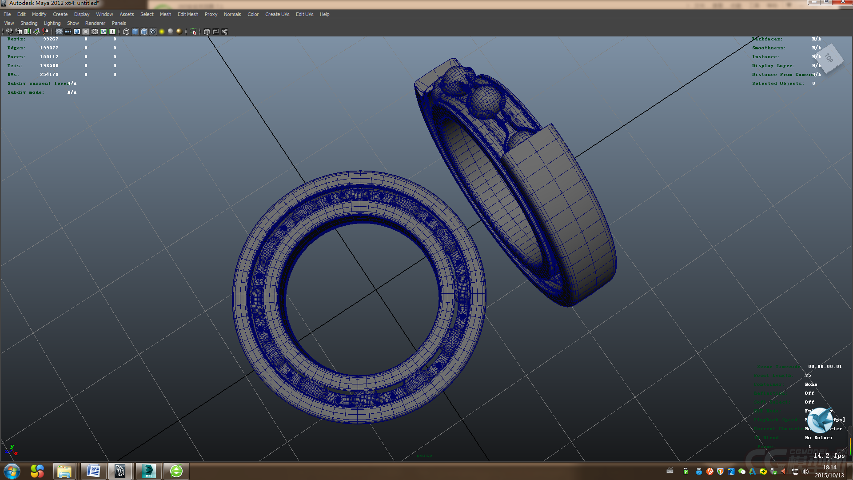Screen dimensions: 853x480
Task: Click the ViewCube TOP face
Action: click(829, 58)
